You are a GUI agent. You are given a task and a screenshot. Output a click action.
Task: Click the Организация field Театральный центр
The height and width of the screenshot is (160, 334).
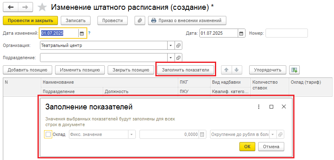pyautogui.click(x=104, y=45)
